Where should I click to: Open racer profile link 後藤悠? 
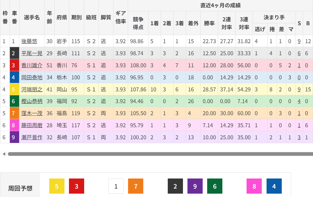[x=29, y=41]
